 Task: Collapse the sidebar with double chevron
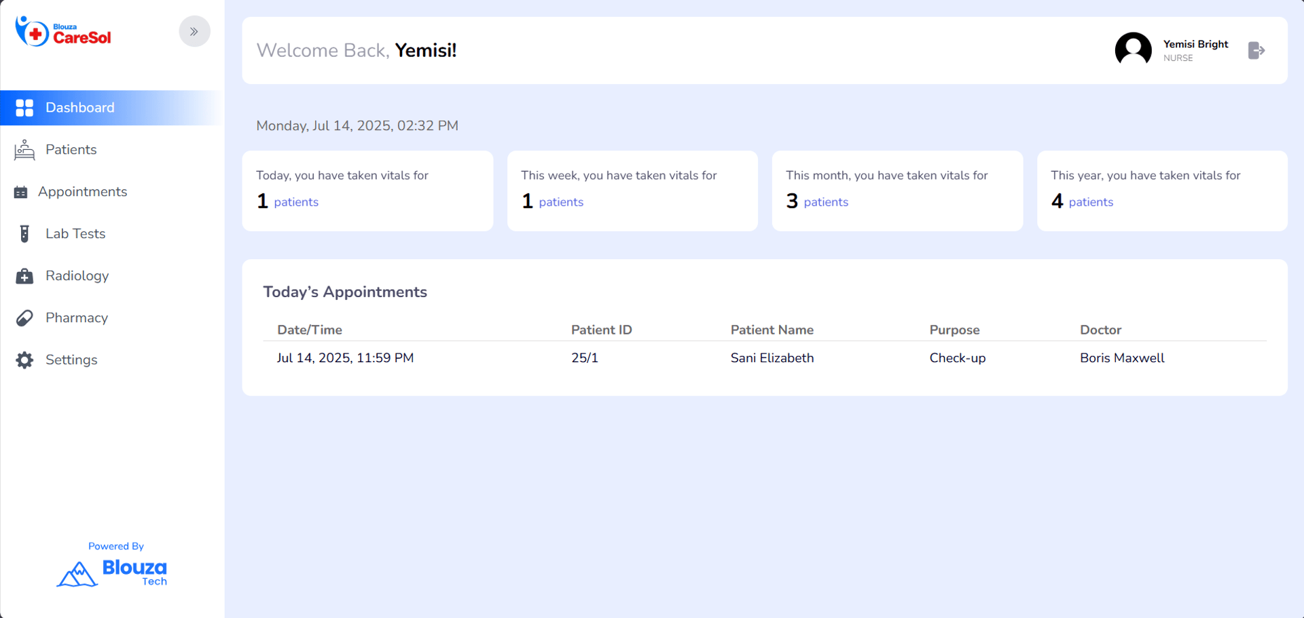pyautogui.click(x=194, y=32)
